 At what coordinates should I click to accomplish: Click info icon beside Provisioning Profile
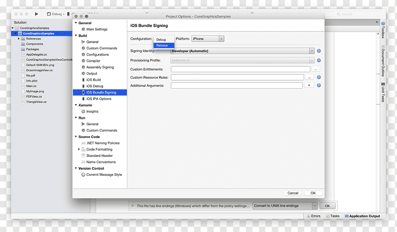[x=319, y=60]
